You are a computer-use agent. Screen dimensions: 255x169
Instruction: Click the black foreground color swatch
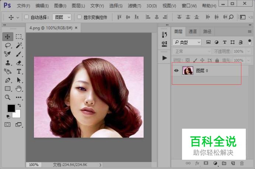11,108
